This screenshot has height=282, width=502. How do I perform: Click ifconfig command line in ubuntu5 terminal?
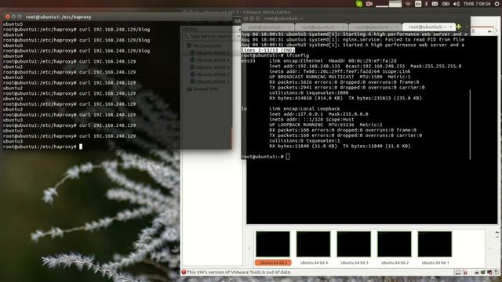pyautogui.click(x=275, y=56)
